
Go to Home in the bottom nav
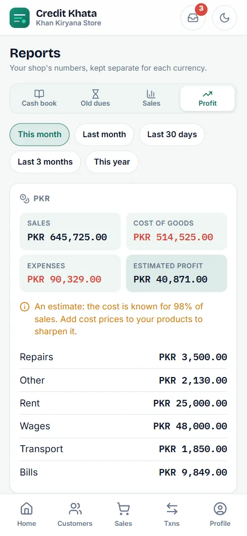point(27,515)
